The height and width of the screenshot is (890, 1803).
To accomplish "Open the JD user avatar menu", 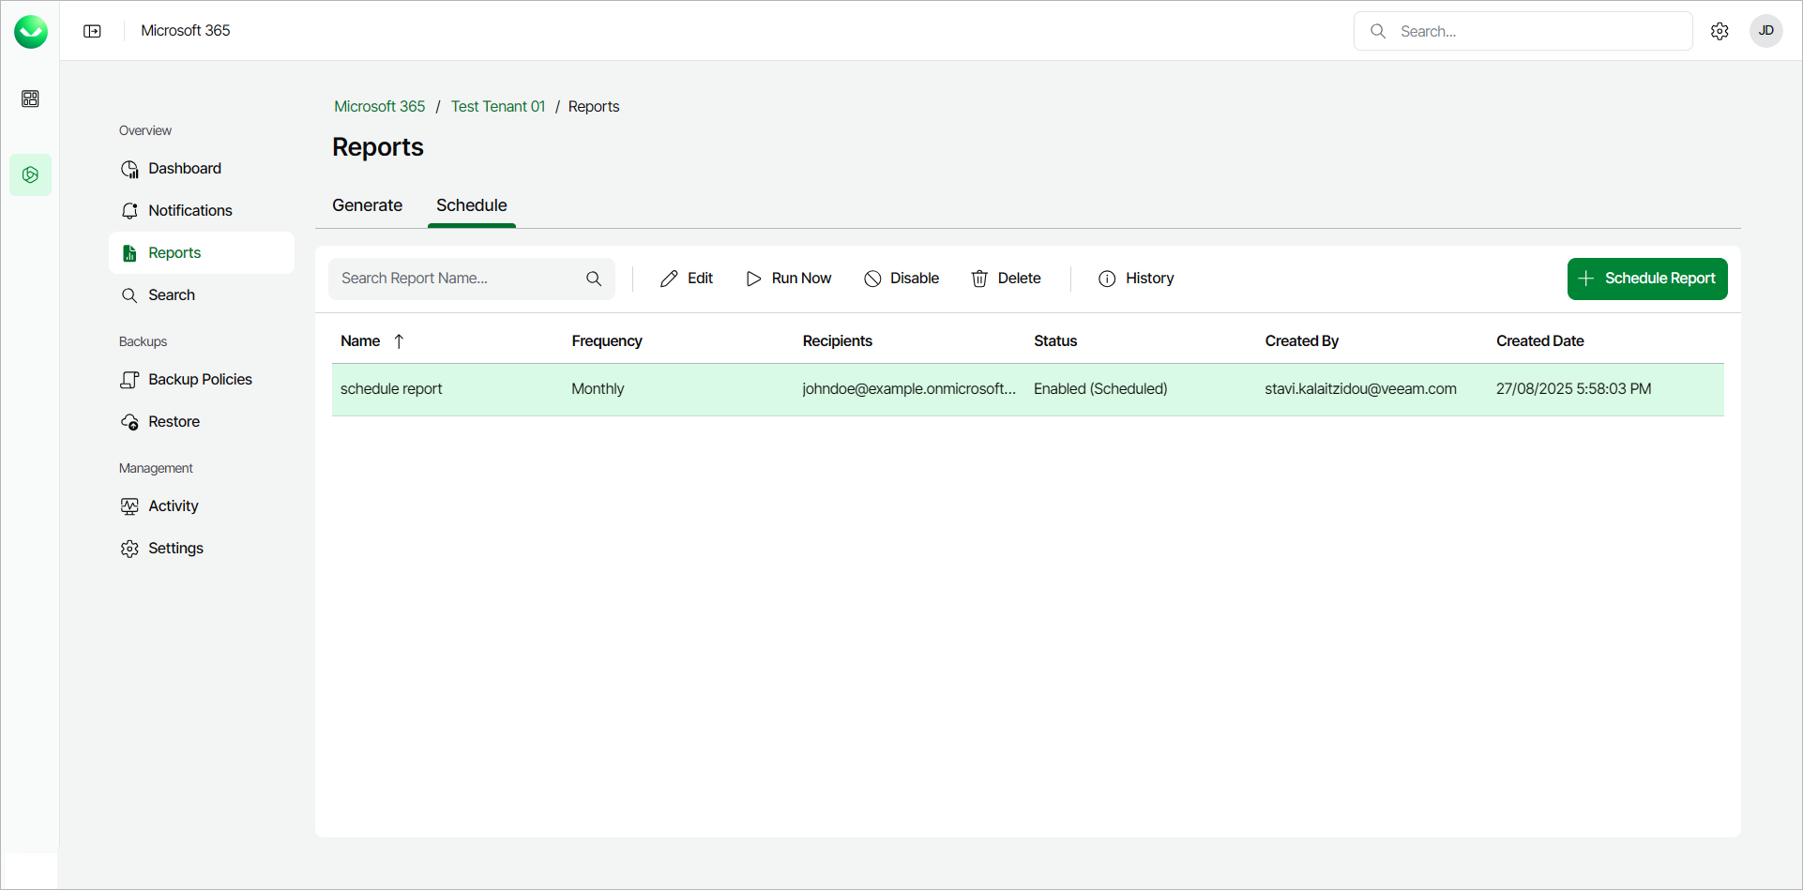I will [1766, 31].
